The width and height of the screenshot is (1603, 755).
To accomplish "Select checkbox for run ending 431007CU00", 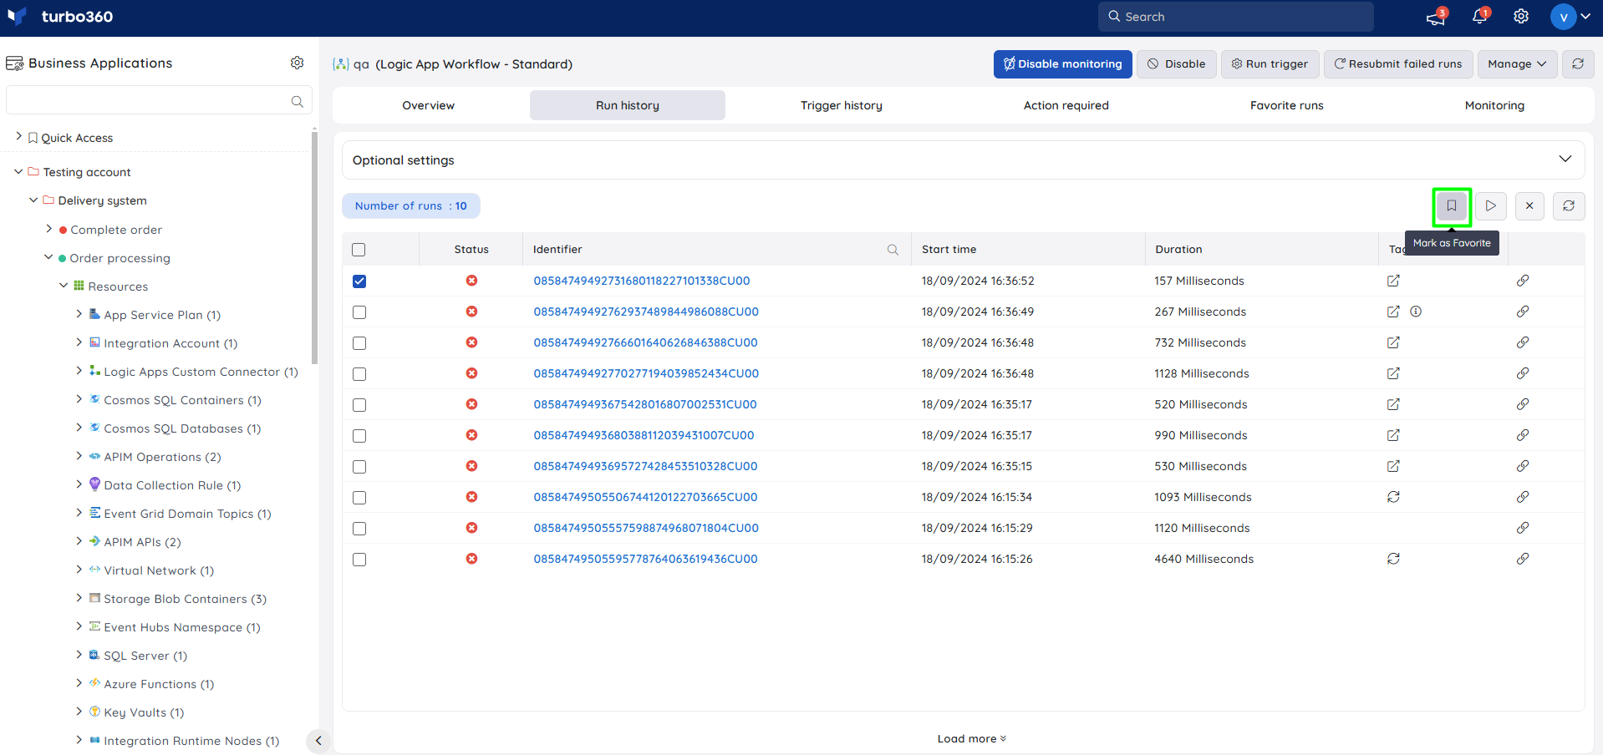I will [359, 436].
